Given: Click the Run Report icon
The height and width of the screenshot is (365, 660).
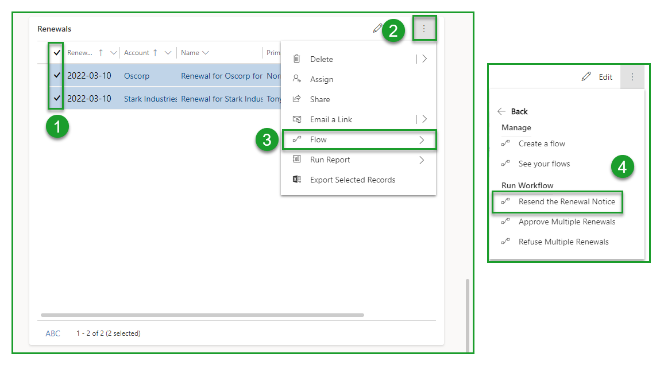Looking at the screenshot, I should [296, 160].
